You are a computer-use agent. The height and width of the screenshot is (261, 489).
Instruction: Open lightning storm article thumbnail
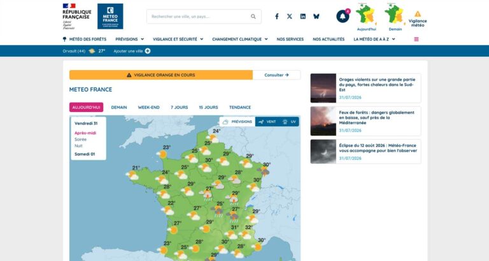click(323, 88)
